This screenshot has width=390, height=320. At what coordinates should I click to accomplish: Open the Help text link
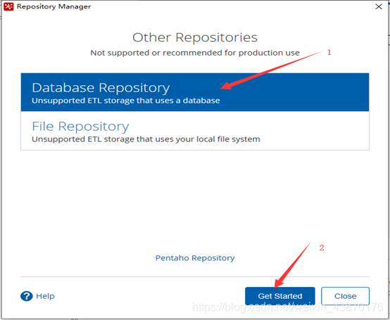pyautogui.click(x=45, y=296)
